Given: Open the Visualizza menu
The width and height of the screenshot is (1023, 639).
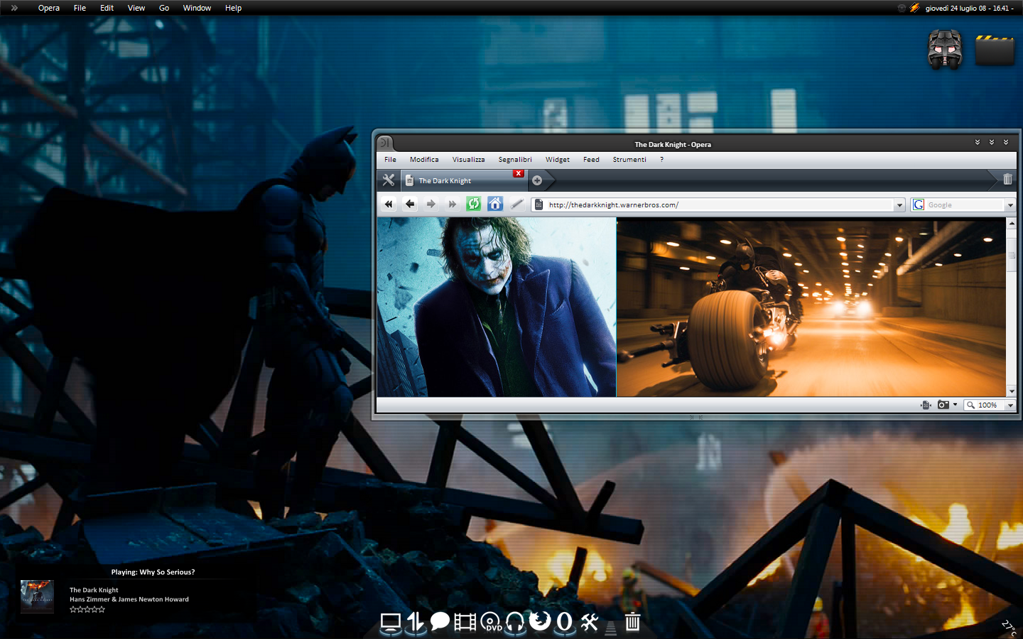Looking at the screenshot, I should (x=468, y=160).
